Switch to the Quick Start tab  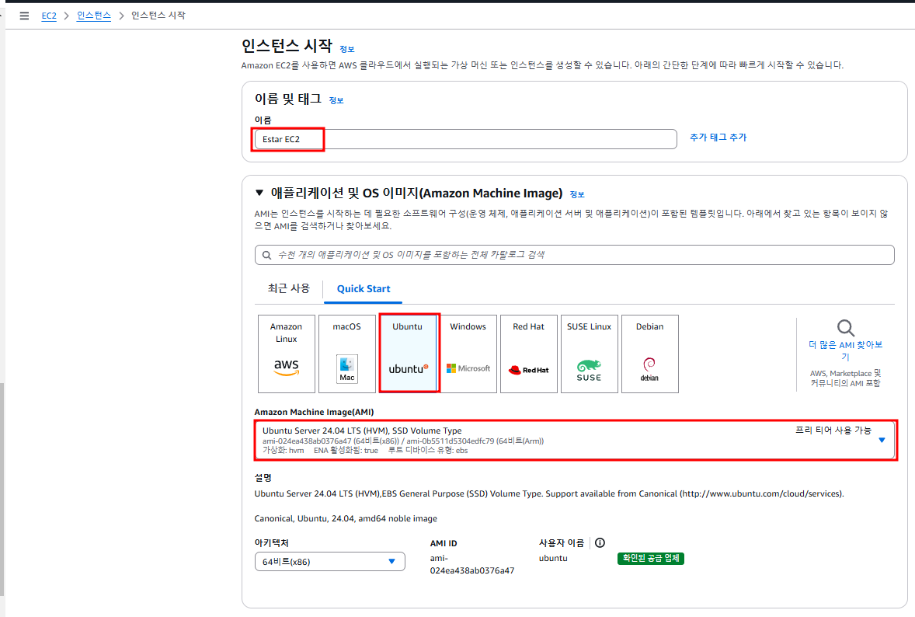(x=364, y=289)
